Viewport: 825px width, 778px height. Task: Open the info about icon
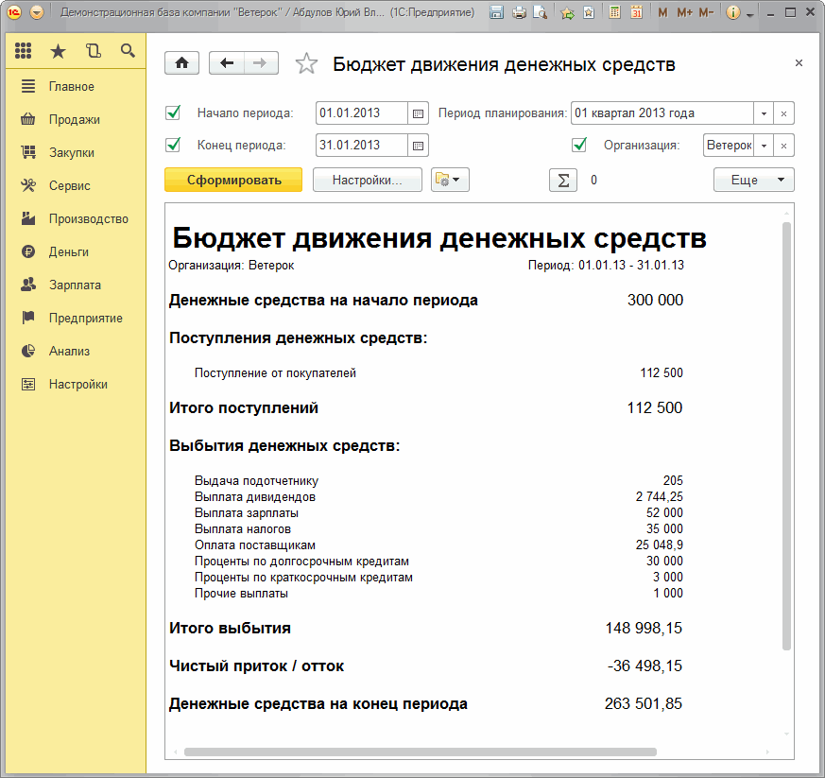(733, 12)
